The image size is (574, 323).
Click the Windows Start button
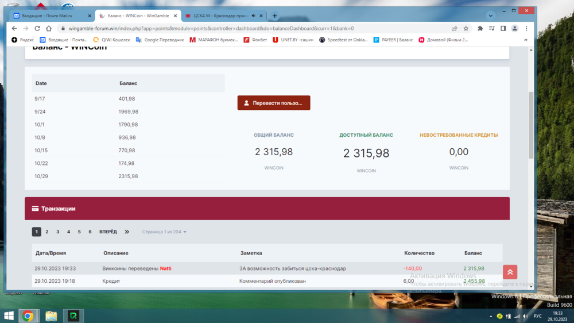point(9,316)
